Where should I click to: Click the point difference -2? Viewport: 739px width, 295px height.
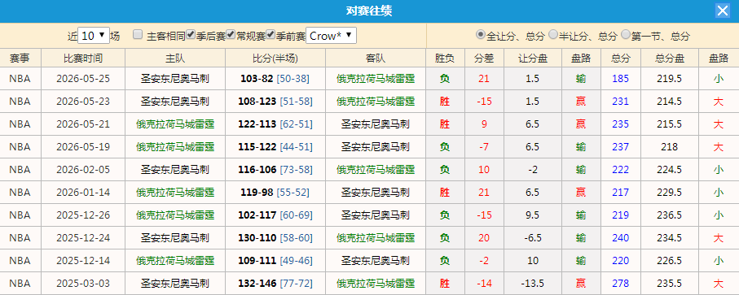[484, 261]
